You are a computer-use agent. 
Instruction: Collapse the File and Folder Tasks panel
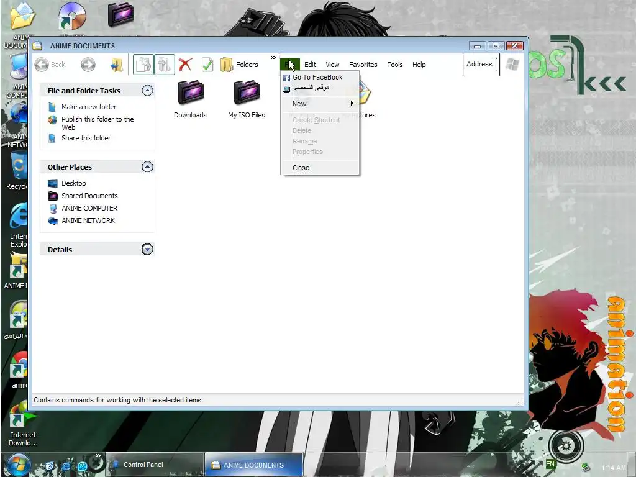tap(147, 91)
